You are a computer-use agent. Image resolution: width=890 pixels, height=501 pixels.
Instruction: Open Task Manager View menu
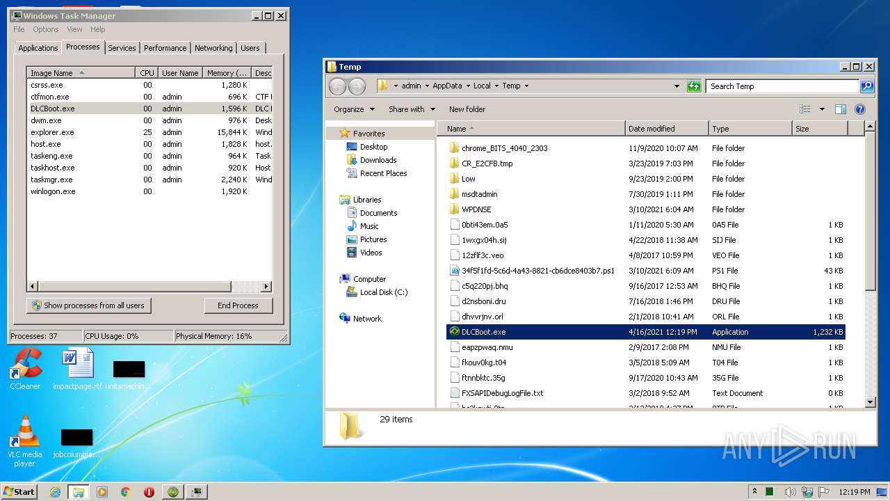pyautogui.click(x=74, y=29)
